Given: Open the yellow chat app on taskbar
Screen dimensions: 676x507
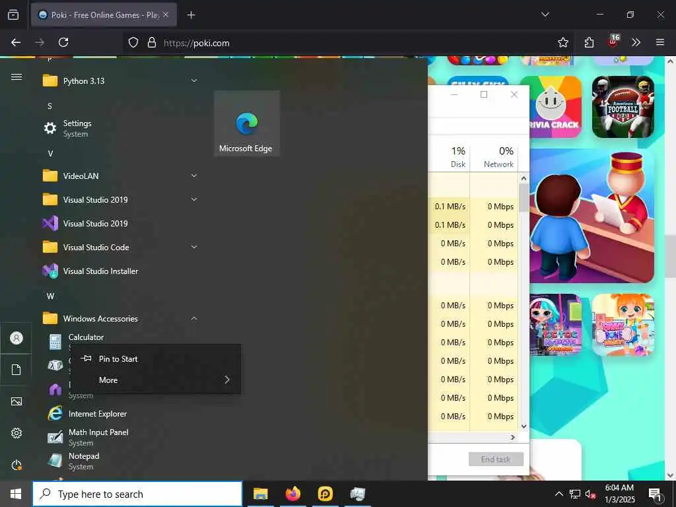Looking at the screenshot, I should [325, 494].
